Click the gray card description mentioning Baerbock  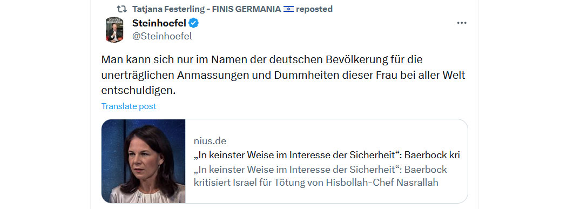320,176
